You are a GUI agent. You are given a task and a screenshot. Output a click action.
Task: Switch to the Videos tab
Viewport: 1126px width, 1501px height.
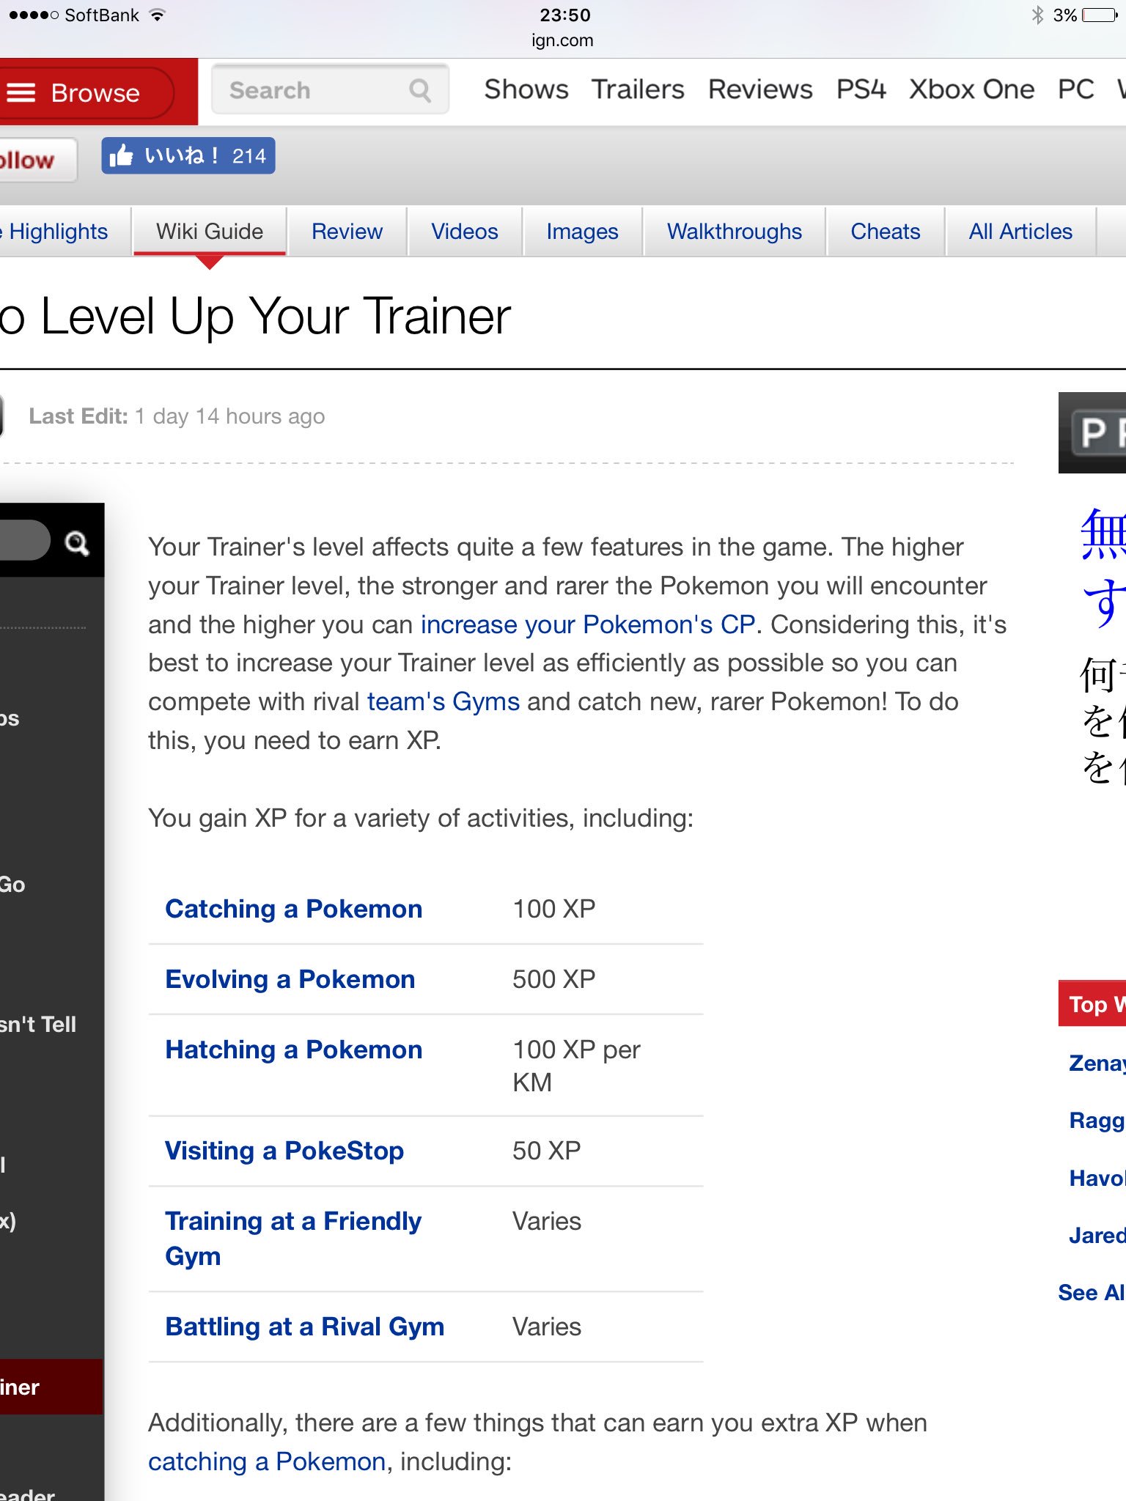point(465,232)
